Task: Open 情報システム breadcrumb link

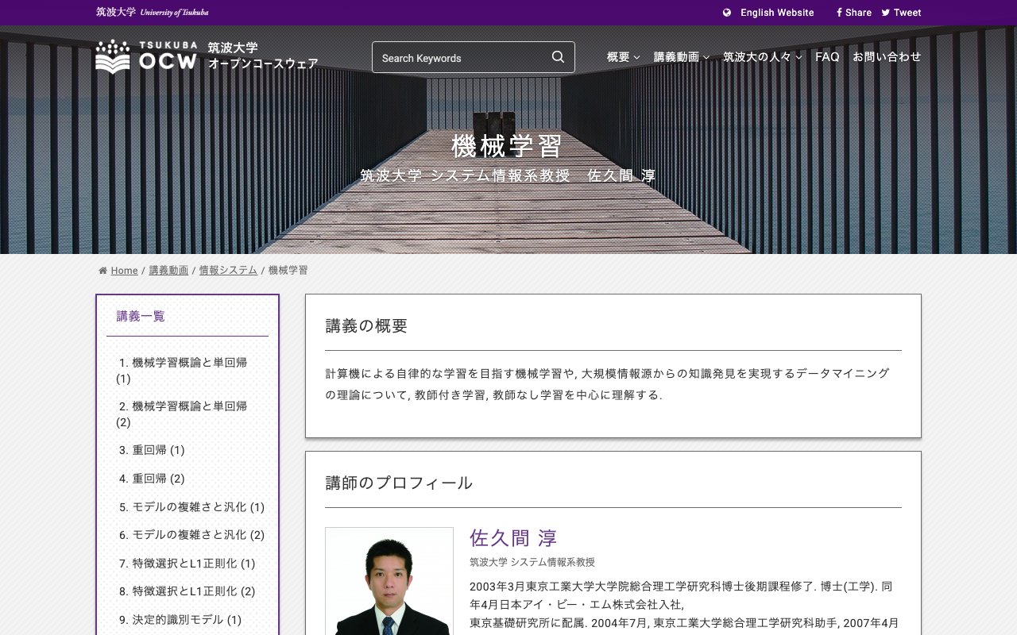Action: tap(228, 271)
